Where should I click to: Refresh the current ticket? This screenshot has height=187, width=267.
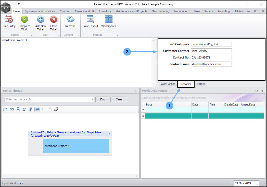click(x=70, y=21)
